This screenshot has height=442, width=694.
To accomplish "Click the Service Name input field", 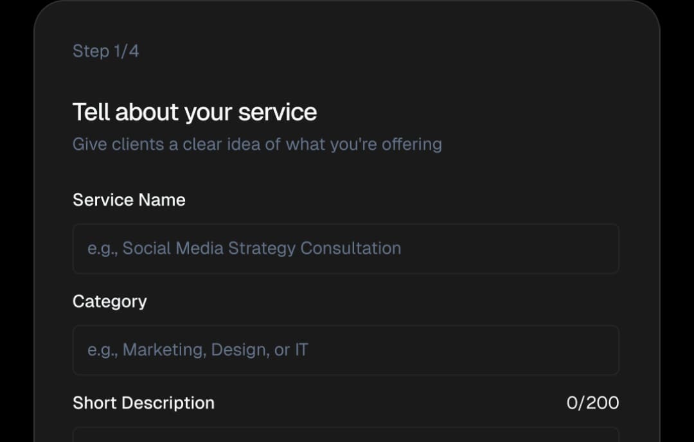I will [346, 249].
